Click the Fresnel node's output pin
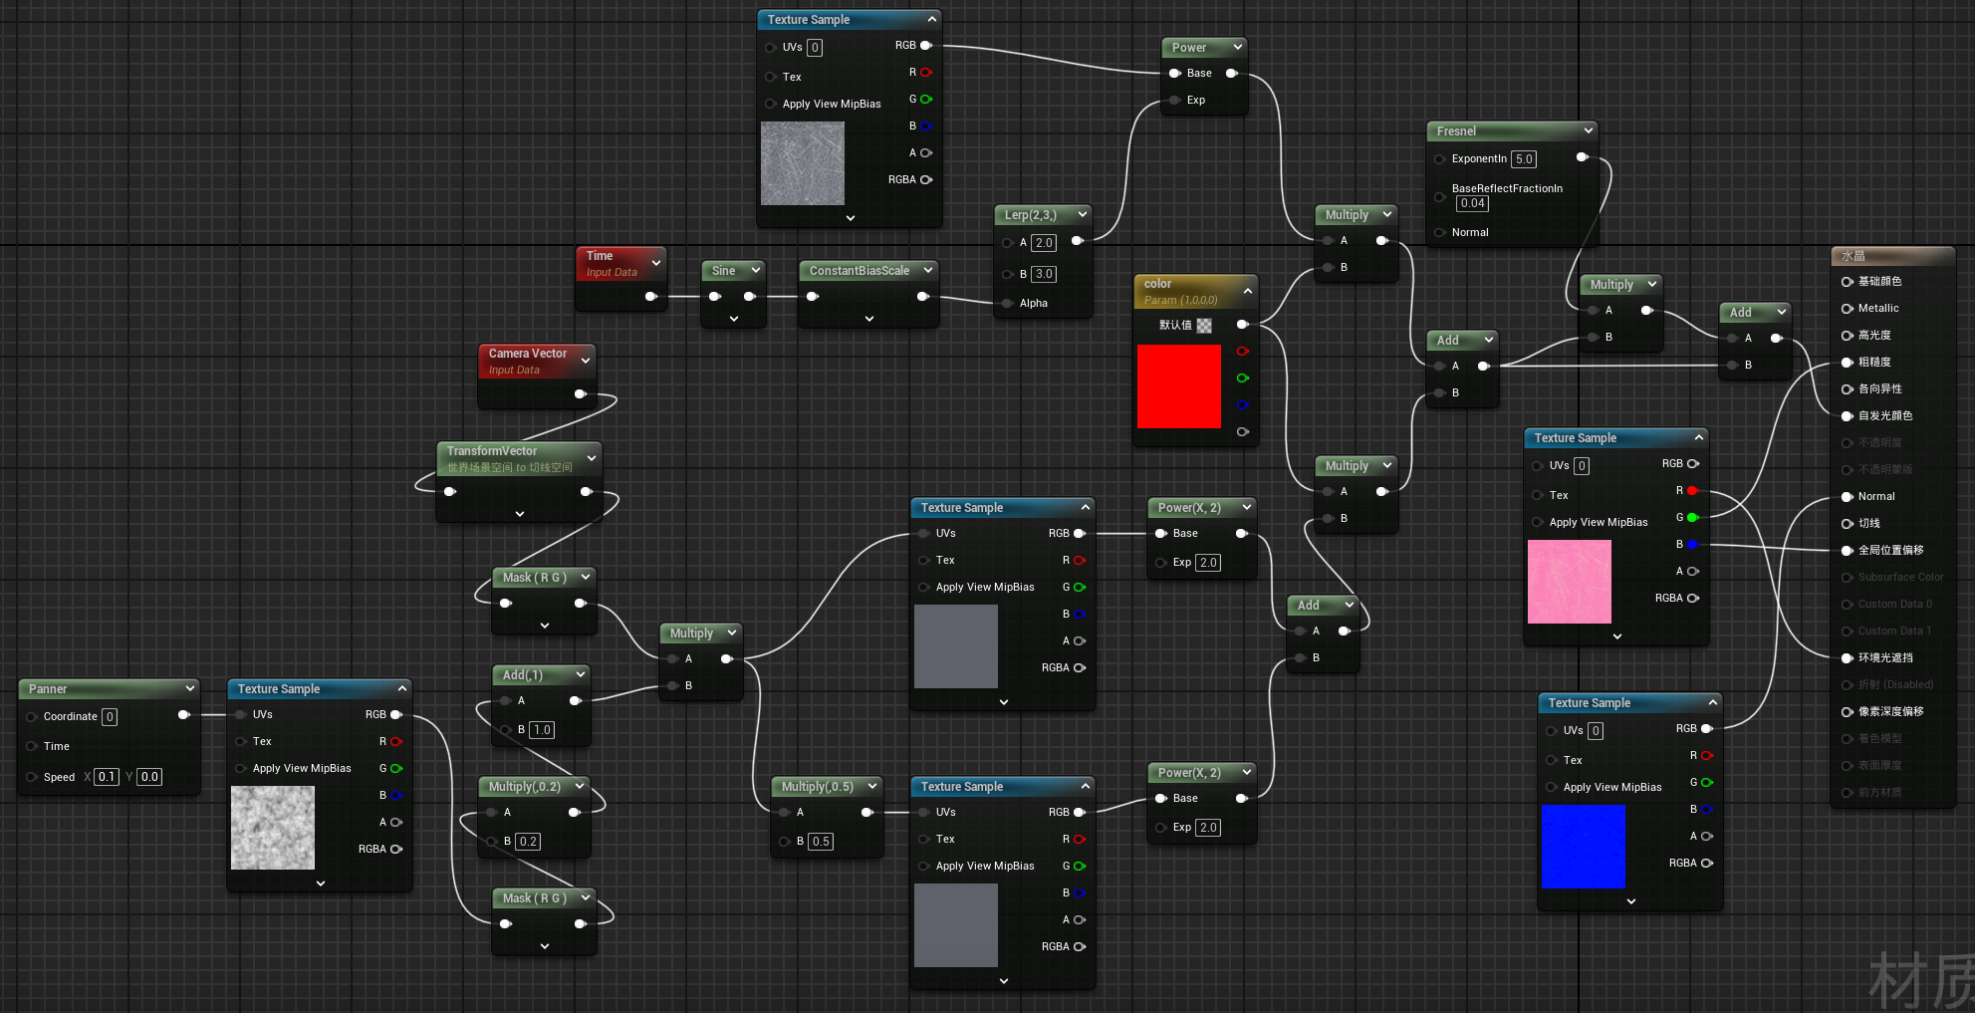 1583,157
